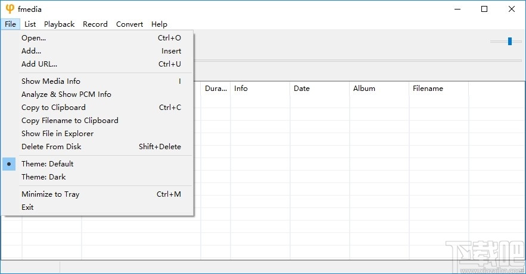Click the fmedia app icon in title bar

(10, 9)
